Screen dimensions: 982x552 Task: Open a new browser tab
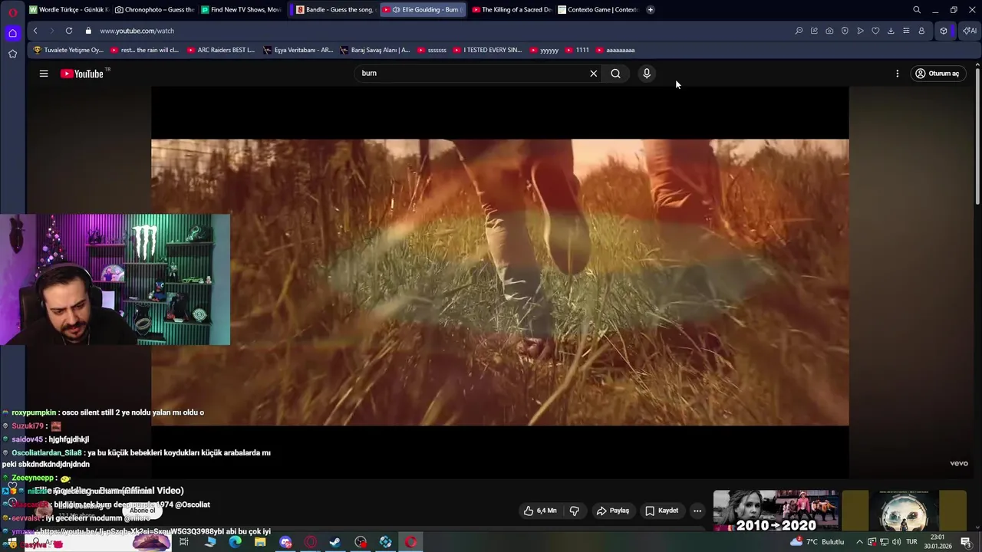[x=650, y=10]
